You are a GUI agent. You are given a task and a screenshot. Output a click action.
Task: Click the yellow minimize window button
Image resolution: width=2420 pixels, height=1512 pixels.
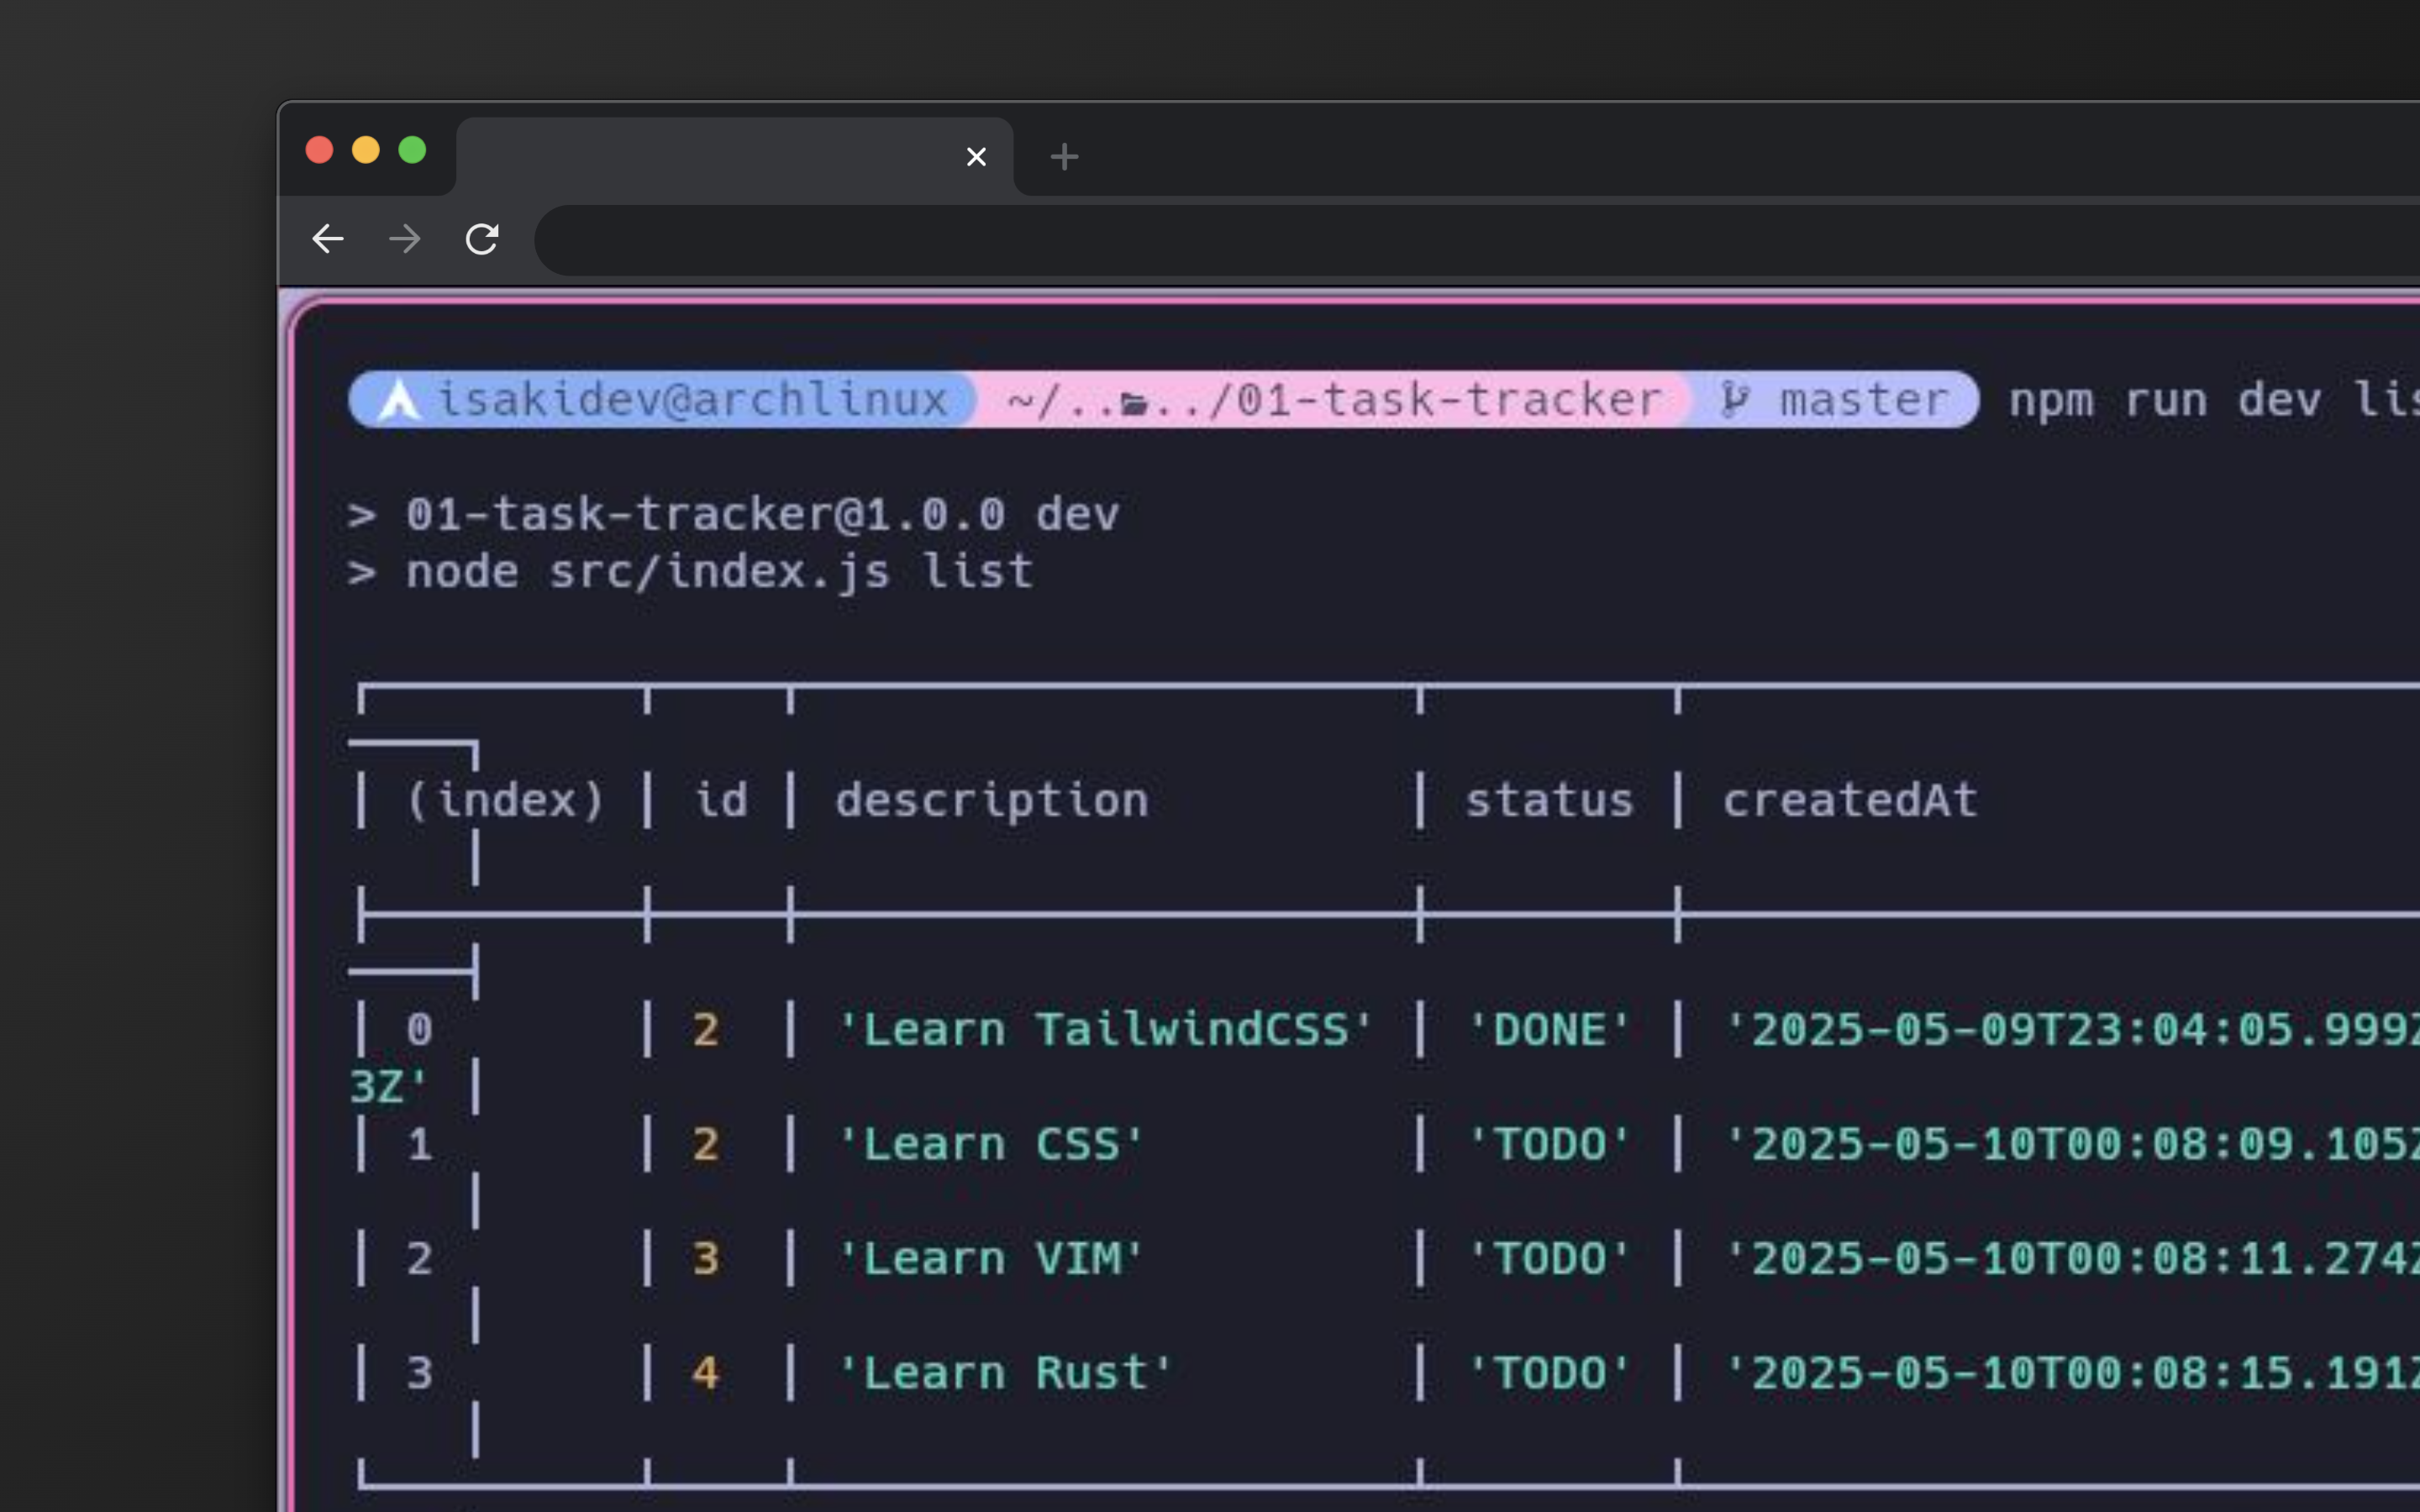366,150
